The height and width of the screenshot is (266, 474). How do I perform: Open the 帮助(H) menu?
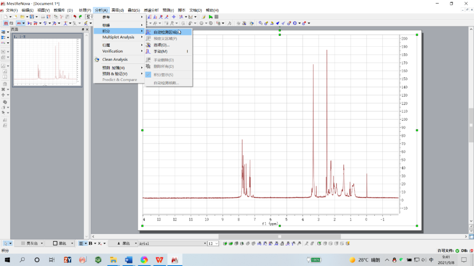pyautogui.click(x=212, y=10)
